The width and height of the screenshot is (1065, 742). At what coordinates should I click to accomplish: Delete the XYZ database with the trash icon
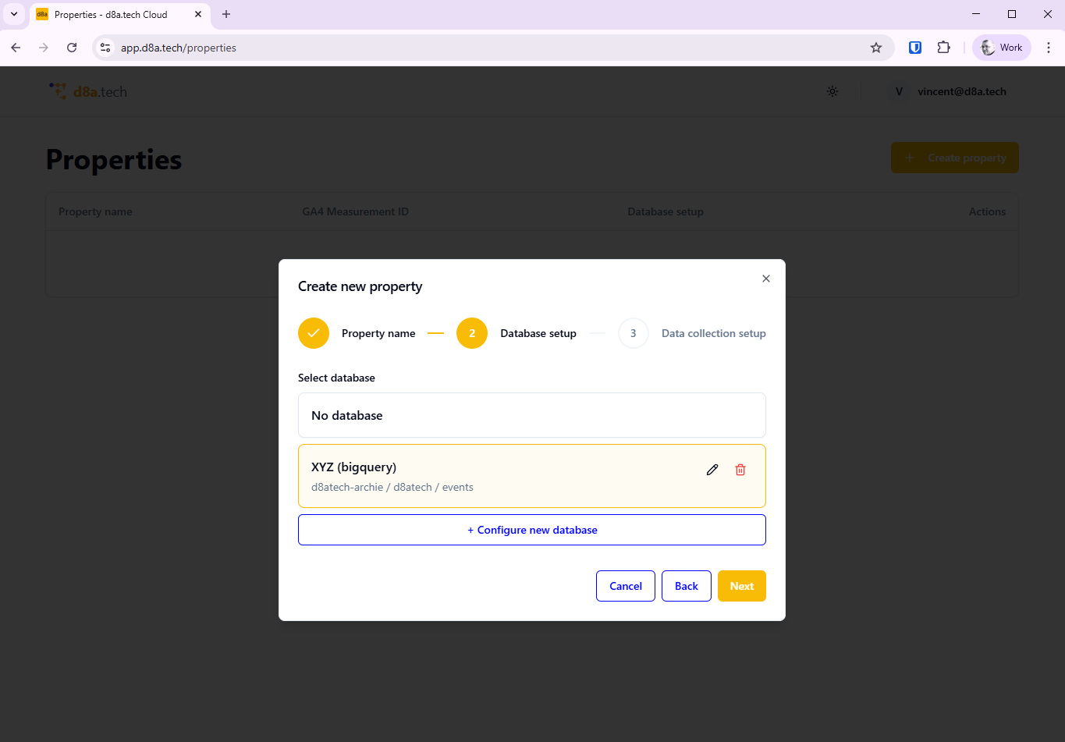point(740,469)
